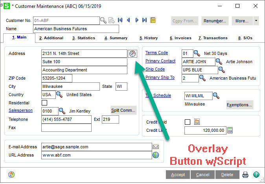Switch to the 6. Invoices tab

pos(180,38)
